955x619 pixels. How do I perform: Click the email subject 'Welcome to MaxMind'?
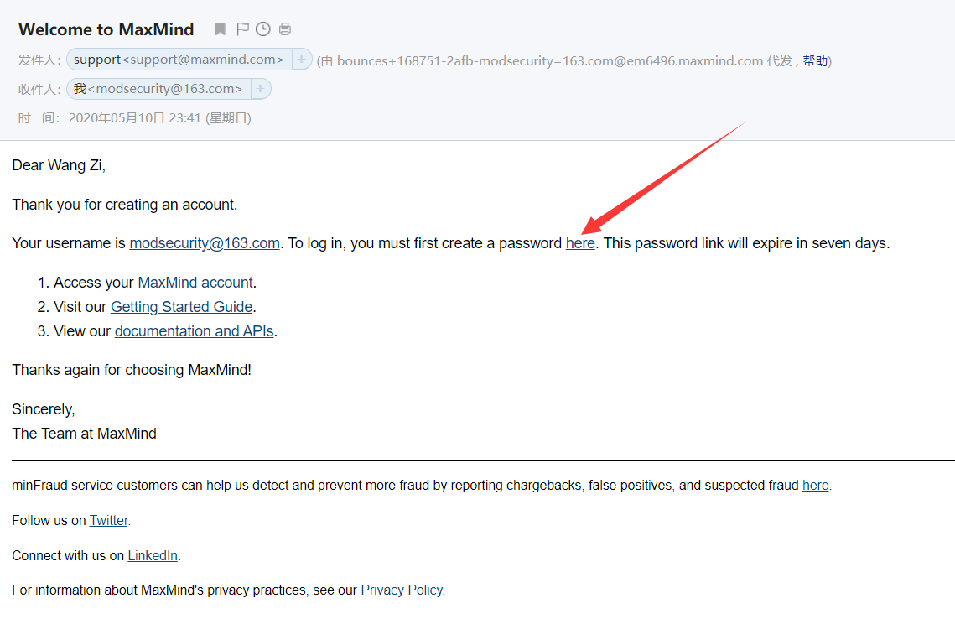click(106, 29)
